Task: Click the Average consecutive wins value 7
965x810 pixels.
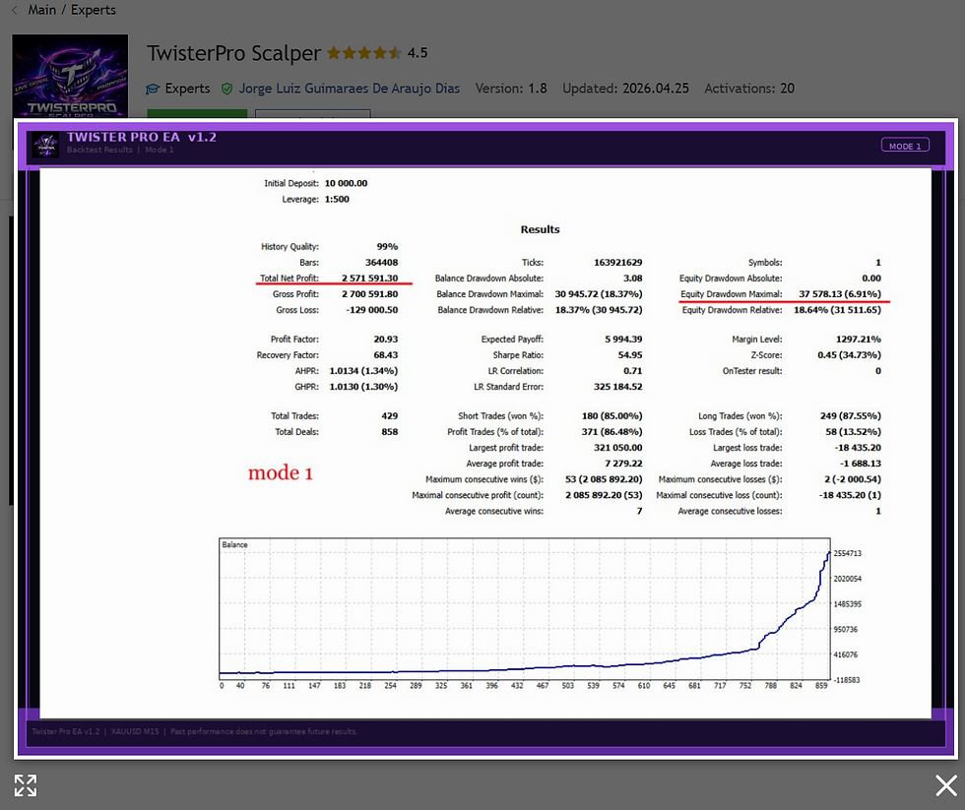Action: point(639,512)
